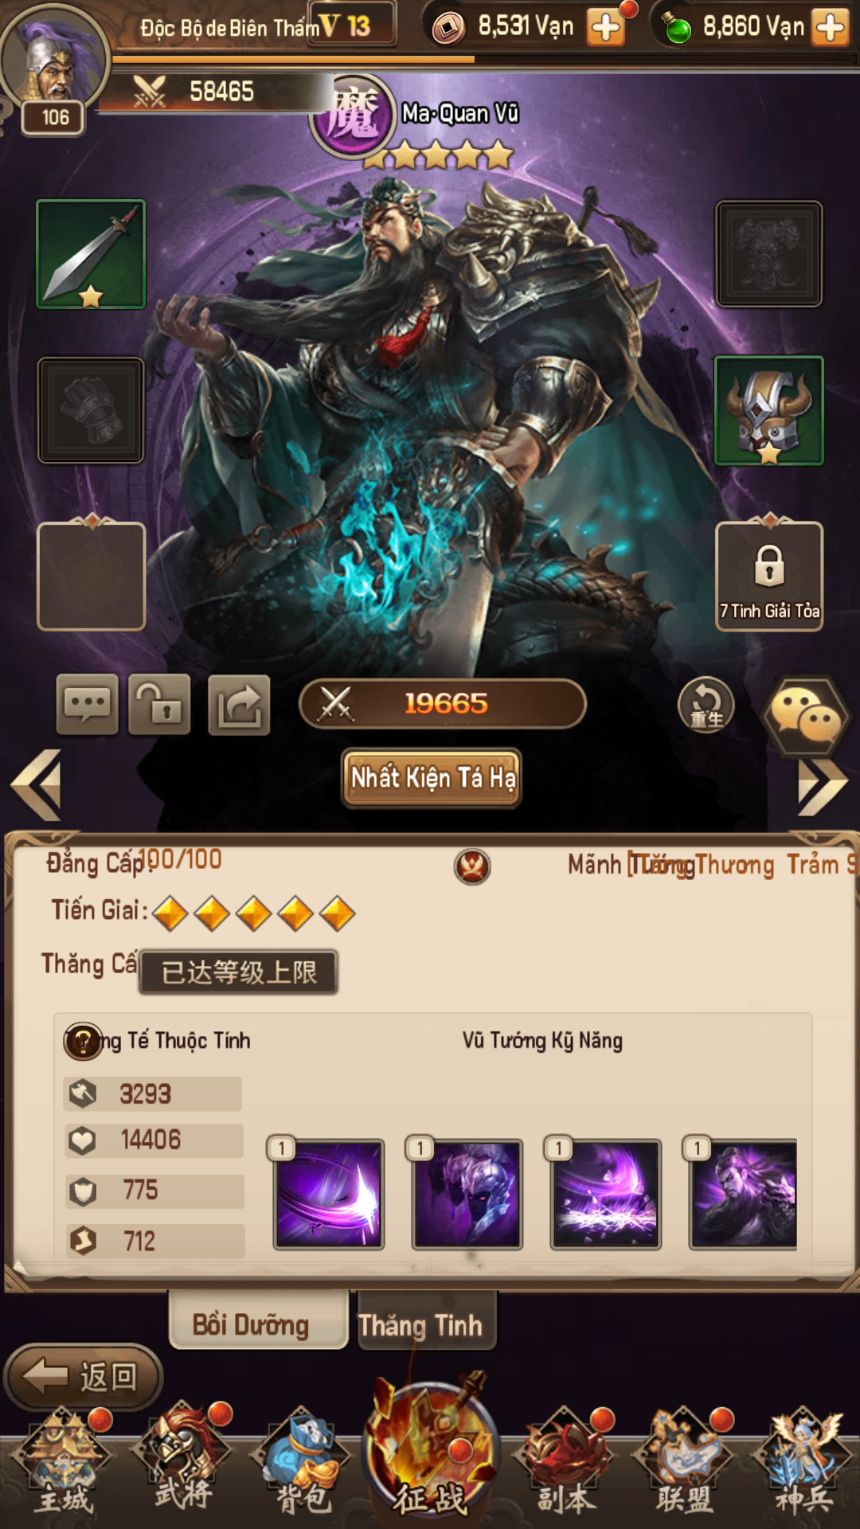Toggle the hero padlock lock icon
Screen dimensions: 860x1529
pos(160,705)
